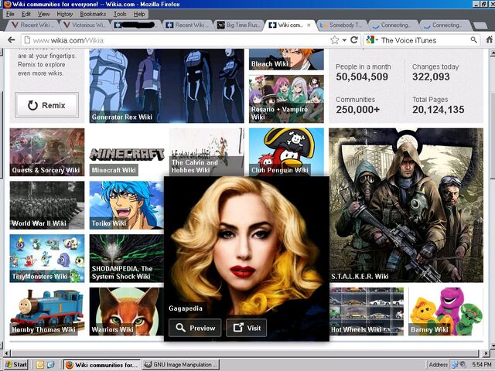The width and height of the screenshot is (495, 371).
Task: Open the File menu
Action: (10, 14)
